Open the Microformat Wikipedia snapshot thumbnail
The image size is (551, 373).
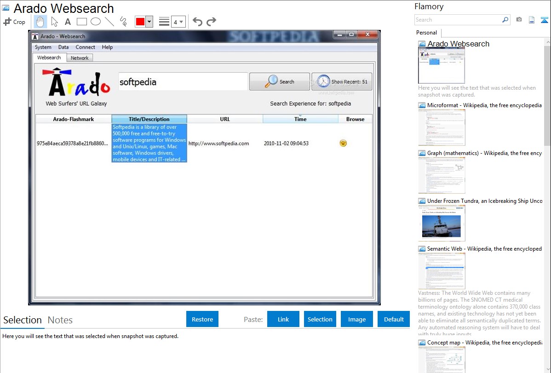pyautogui.click(x=442, y=127)
